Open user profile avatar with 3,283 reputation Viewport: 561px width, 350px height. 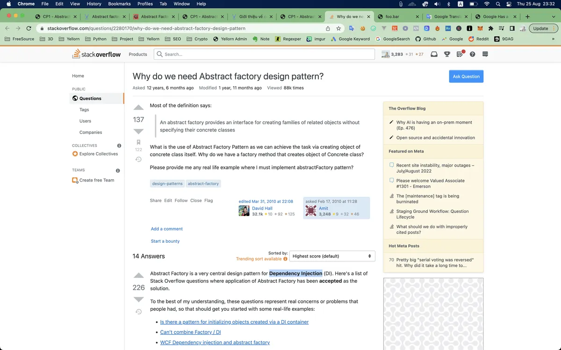tap(386, 54)
